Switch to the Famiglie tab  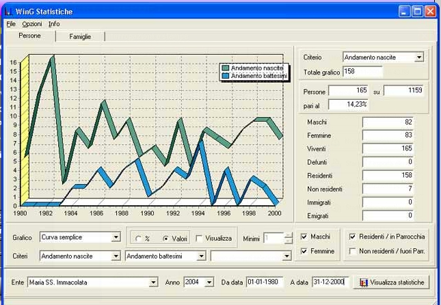tap(80, 36)
